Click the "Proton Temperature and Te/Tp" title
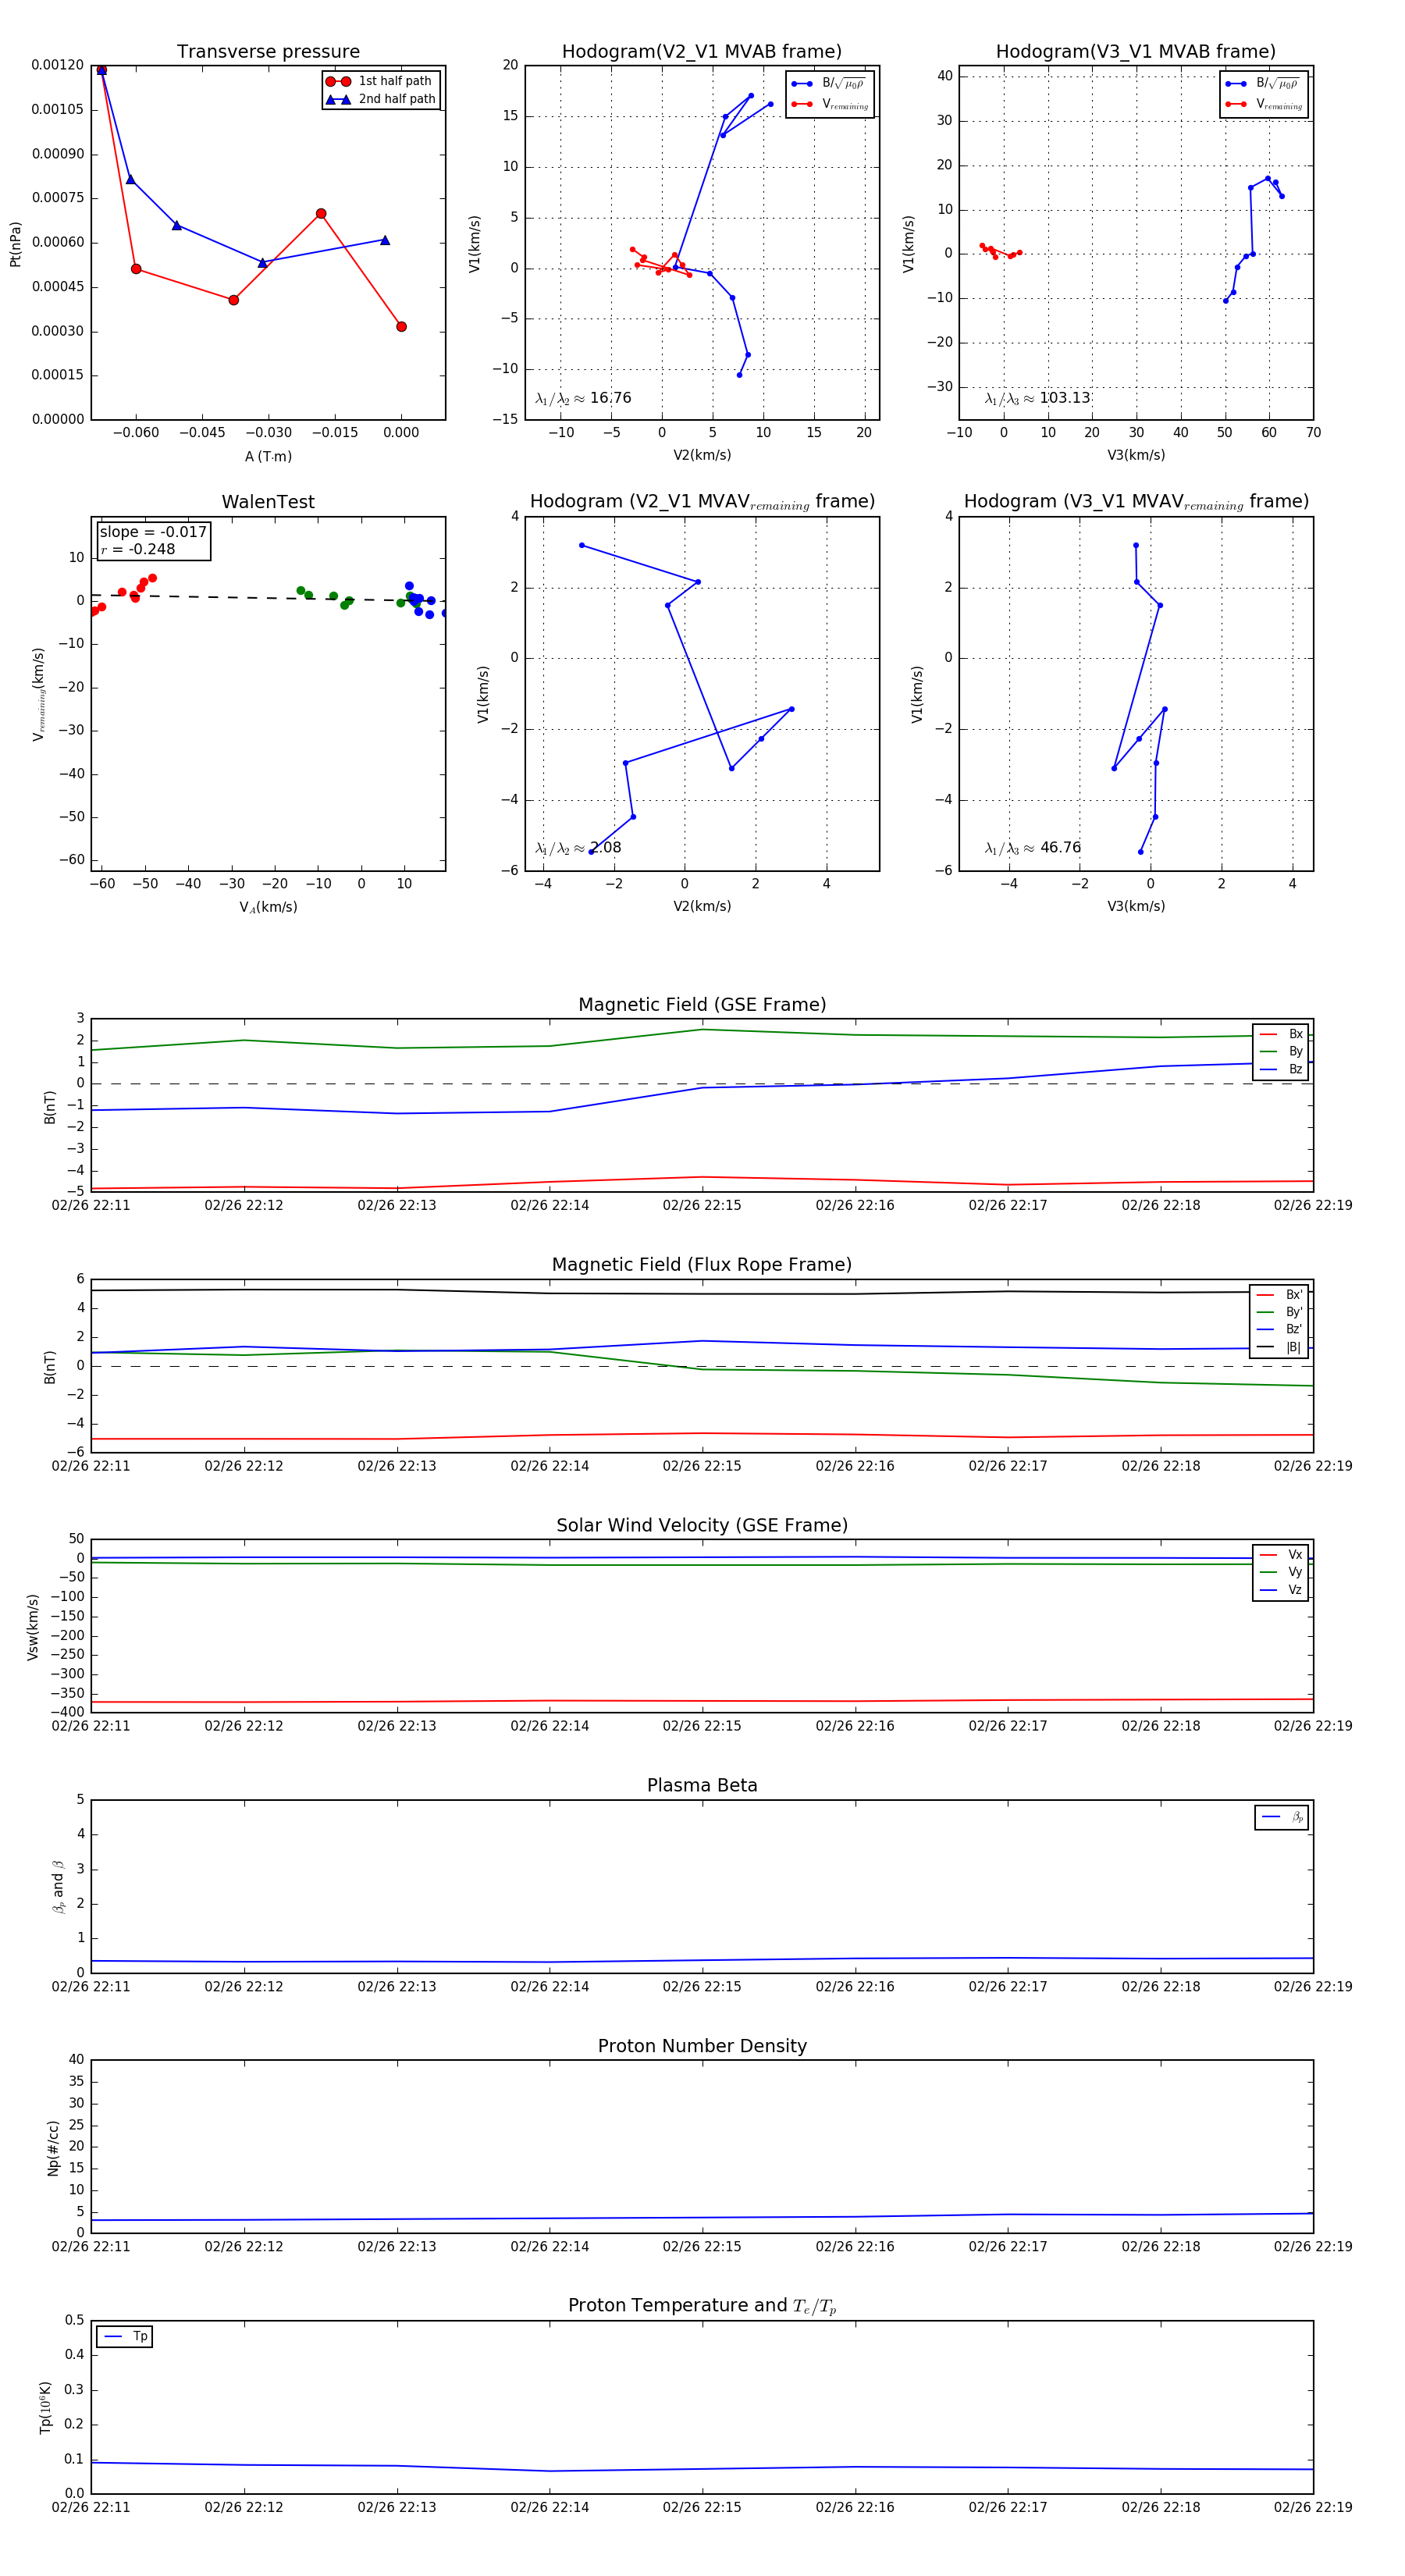 click(x=702, y=2306)
